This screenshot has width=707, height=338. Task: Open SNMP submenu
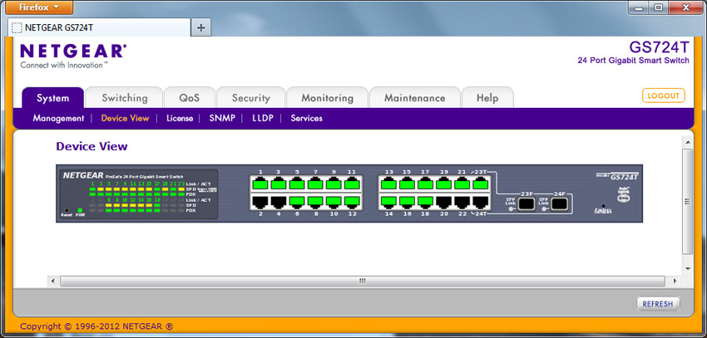coord(222,119)
